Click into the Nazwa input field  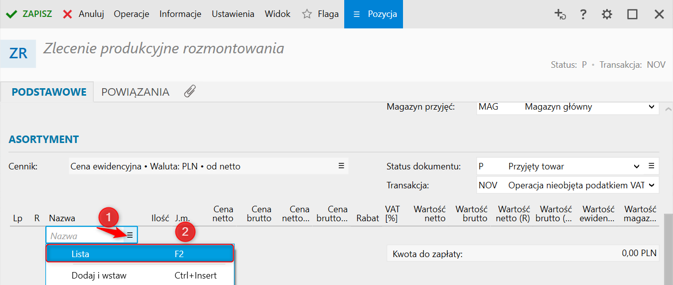pyautogui.click(x=85, y=236)
